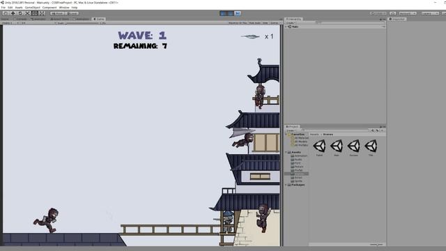The image size is (446, 251).
Task: Toggle Local/Global handle rotation
Action: tap(72, 13)
